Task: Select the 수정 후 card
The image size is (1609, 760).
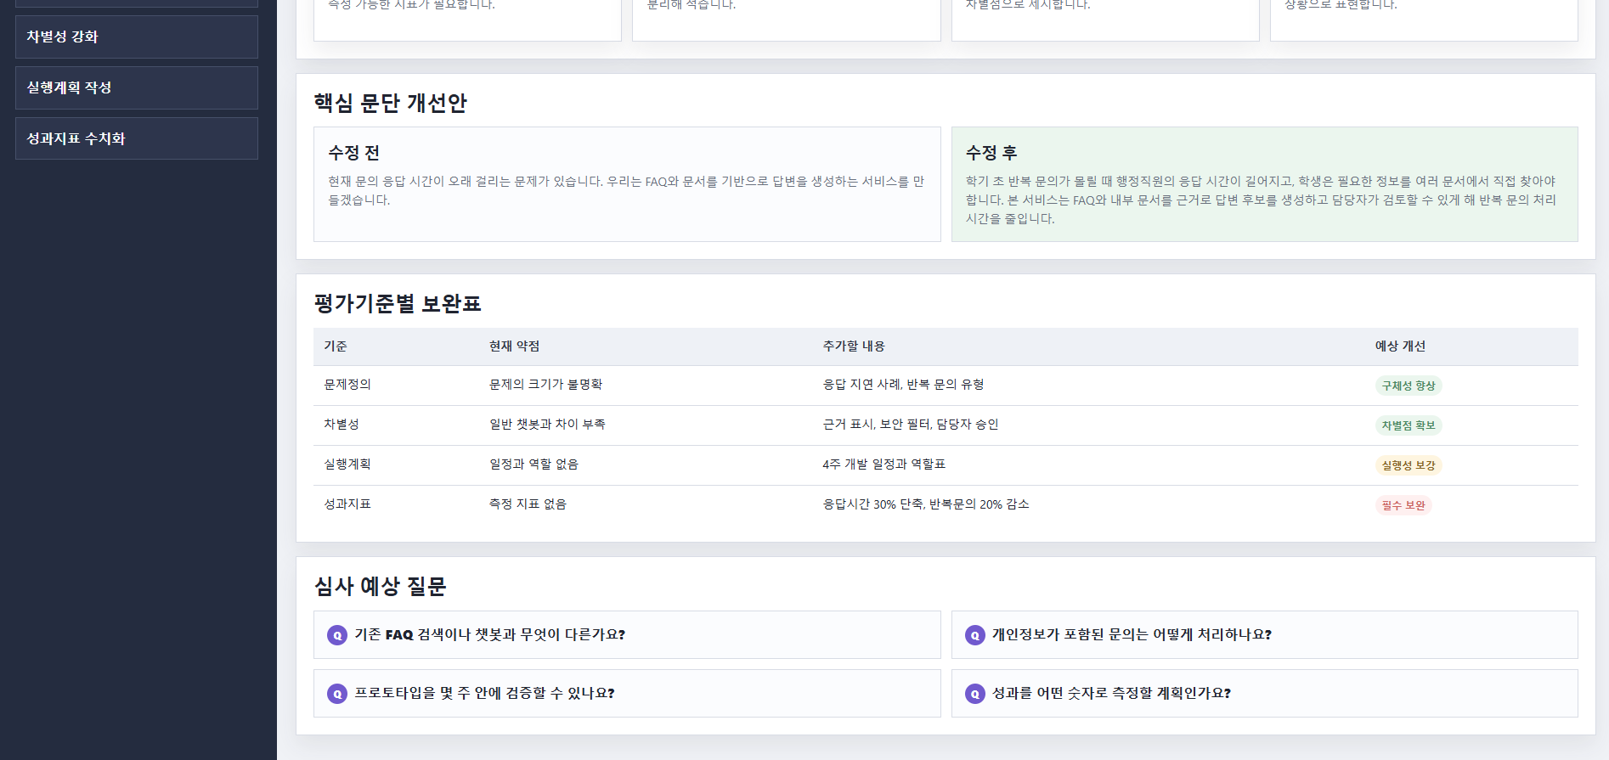Action: point(1265,184)
